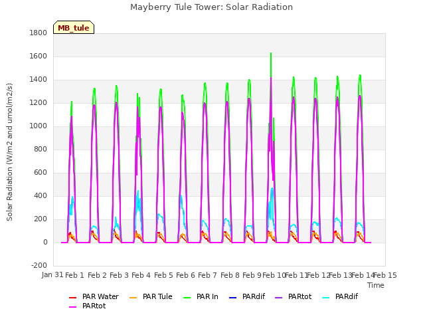The height and width of the screenshot is (319, 425).
Task: Click the cyan PARdif legend swatch
Action: click(326, 298)
